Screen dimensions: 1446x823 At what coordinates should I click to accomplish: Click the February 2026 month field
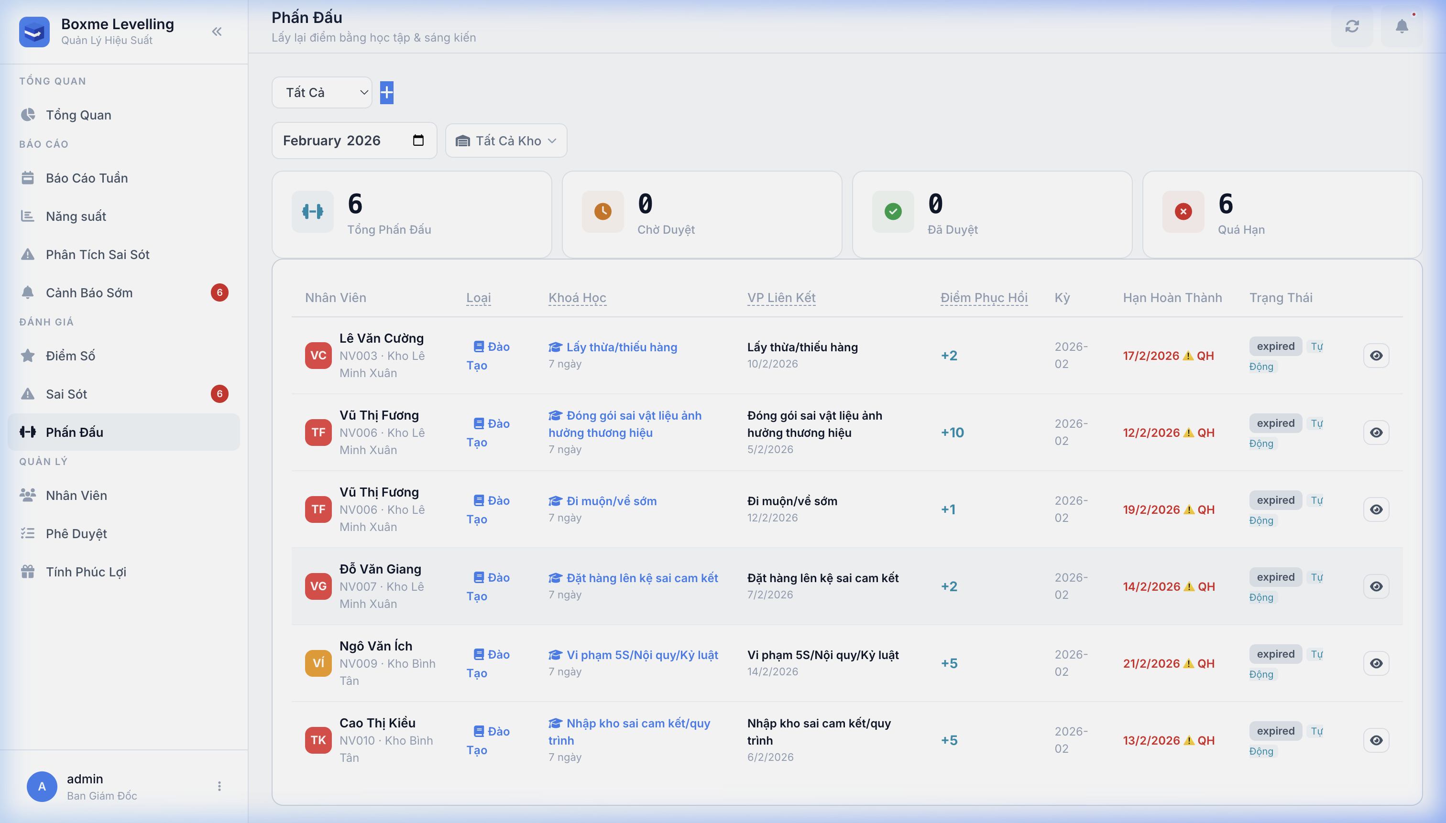click(x=332, y=140)
